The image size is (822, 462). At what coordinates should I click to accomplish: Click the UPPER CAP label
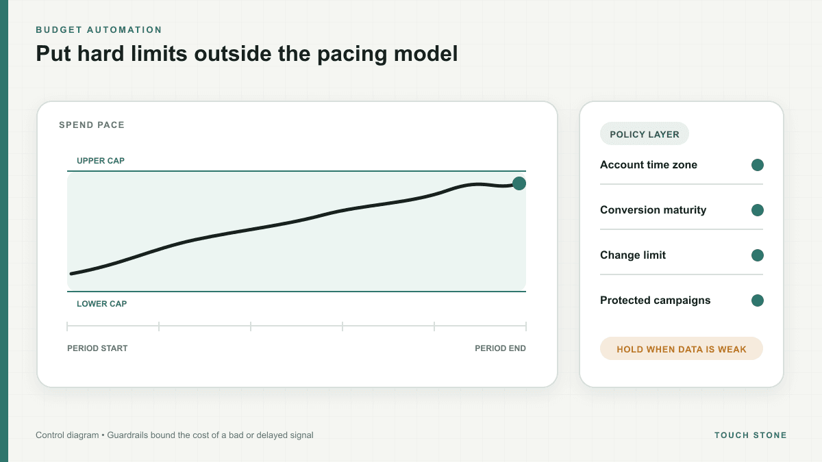click(101, 161)
